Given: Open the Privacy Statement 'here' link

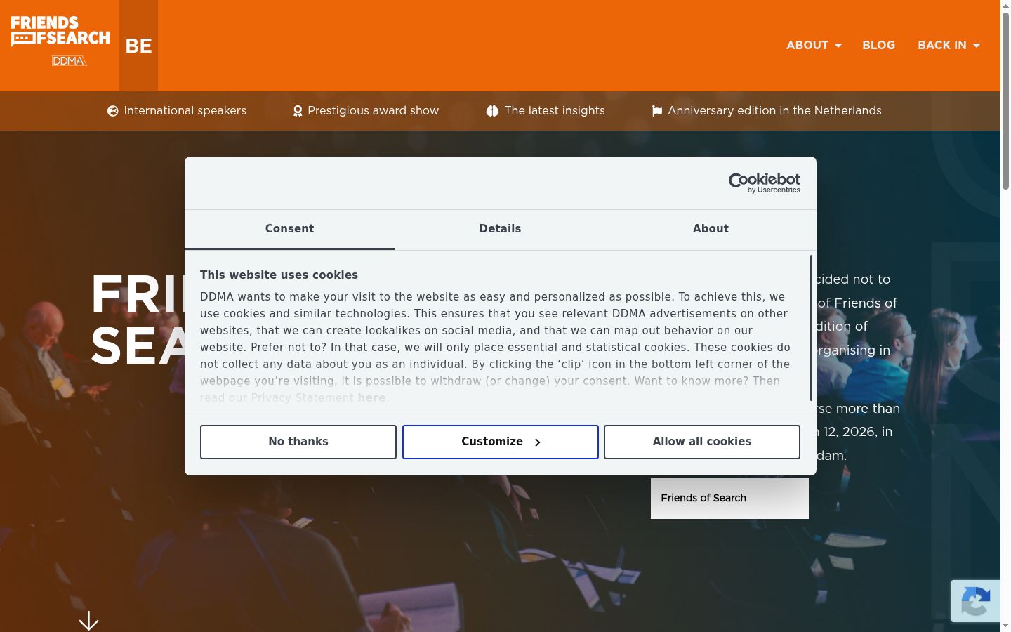Looking at the screenshot, I should point(371,397).
